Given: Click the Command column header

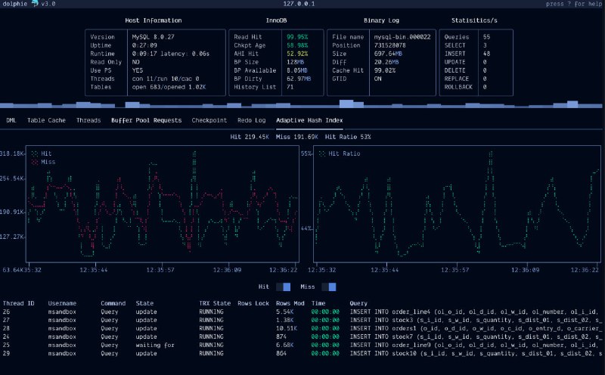Looking at the screenshot, I should (113, 303).
